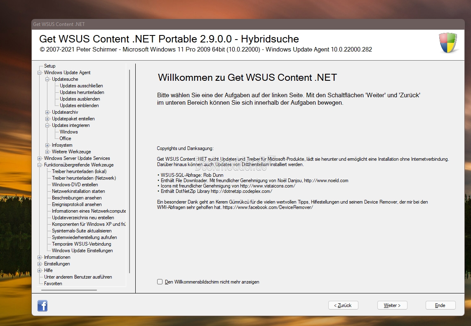Select 'Netzwerkinstallation starten' item
The image size is (471, 326).
(x=78, y=192)
